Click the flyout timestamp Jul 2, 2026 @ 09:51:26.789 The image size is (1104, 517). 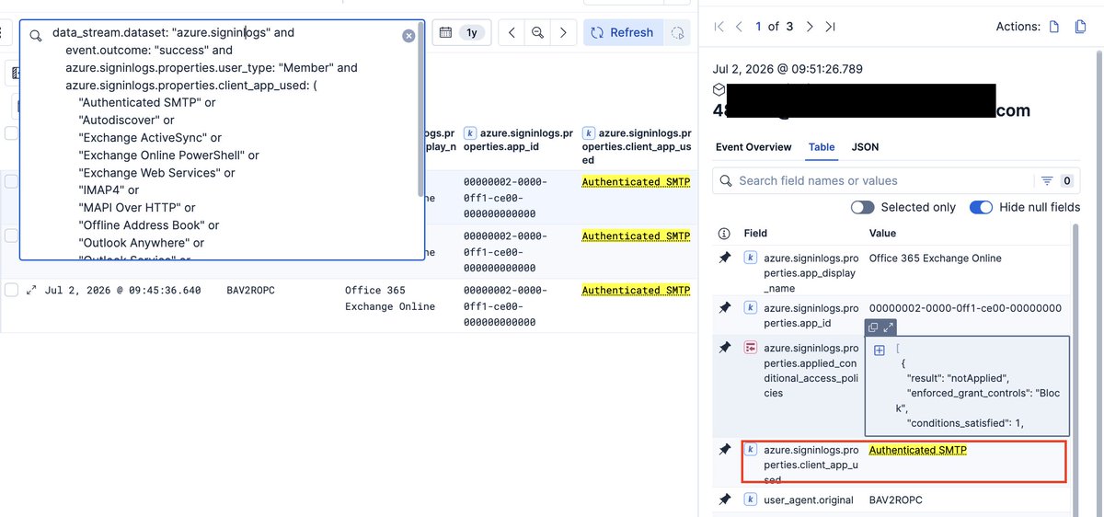(x=788, y=69)
